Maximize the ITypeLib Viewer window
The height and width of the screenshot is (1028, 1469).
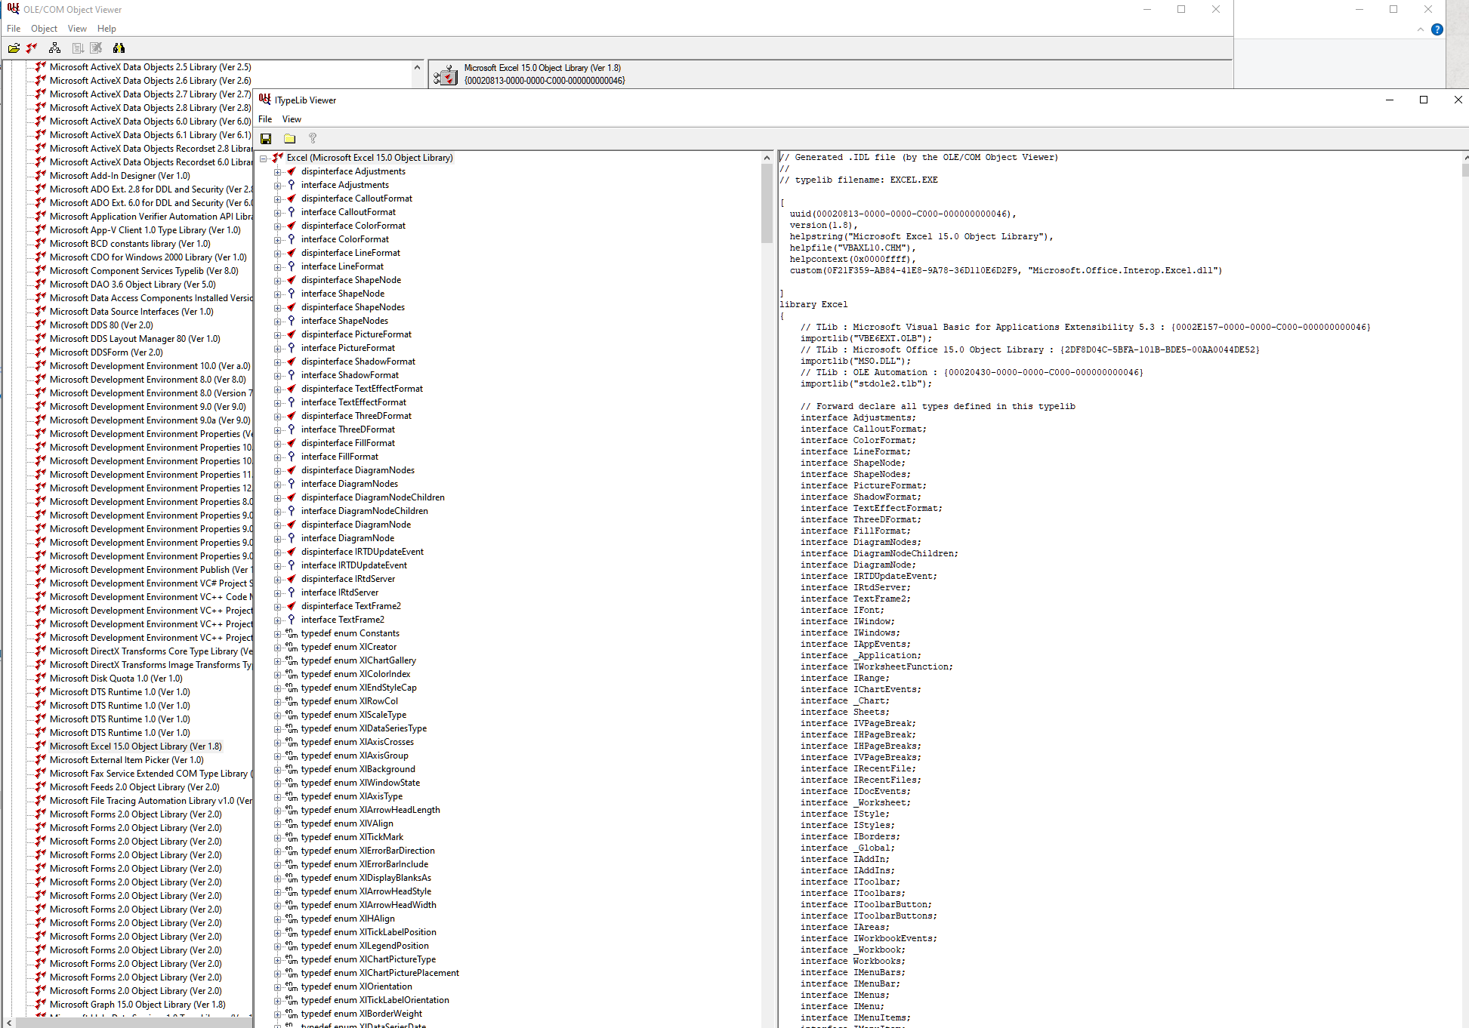click(1424, 100)
